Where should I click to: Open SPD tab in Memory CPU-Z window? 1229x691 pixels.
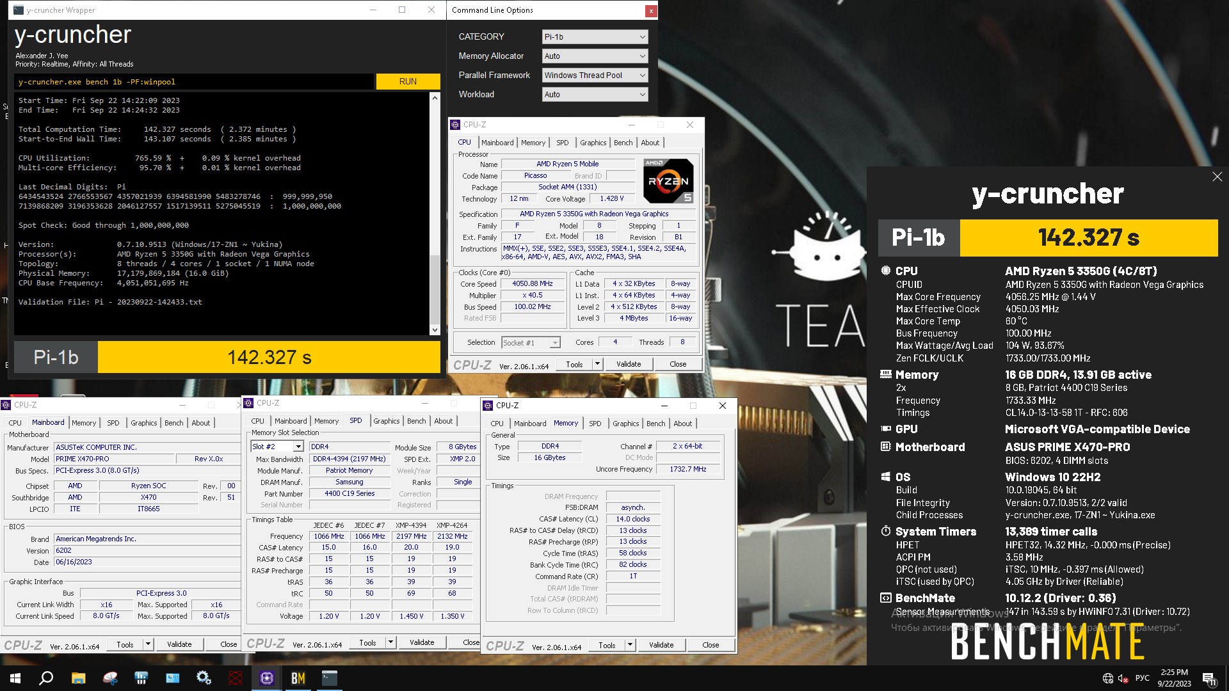595,424
